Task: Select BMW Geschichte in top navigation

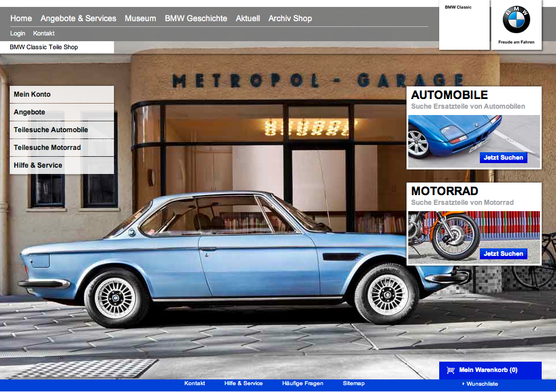Action: click(x=196, y=18)
